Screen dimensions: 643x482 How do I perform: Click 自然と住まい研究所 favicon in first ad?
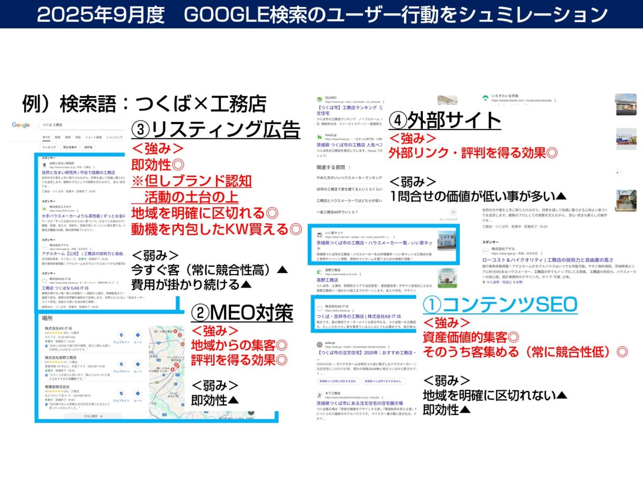tap(44, 165)
